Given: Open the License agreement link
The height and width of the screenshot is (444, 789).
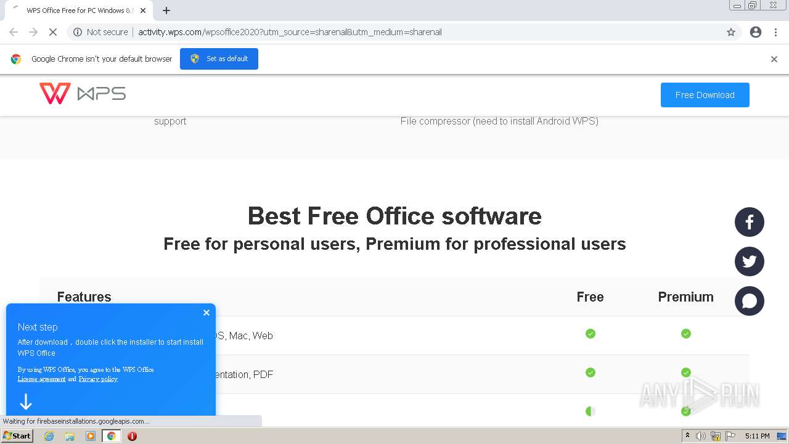Looking at the screenshot, I should [x=41, y=379].
